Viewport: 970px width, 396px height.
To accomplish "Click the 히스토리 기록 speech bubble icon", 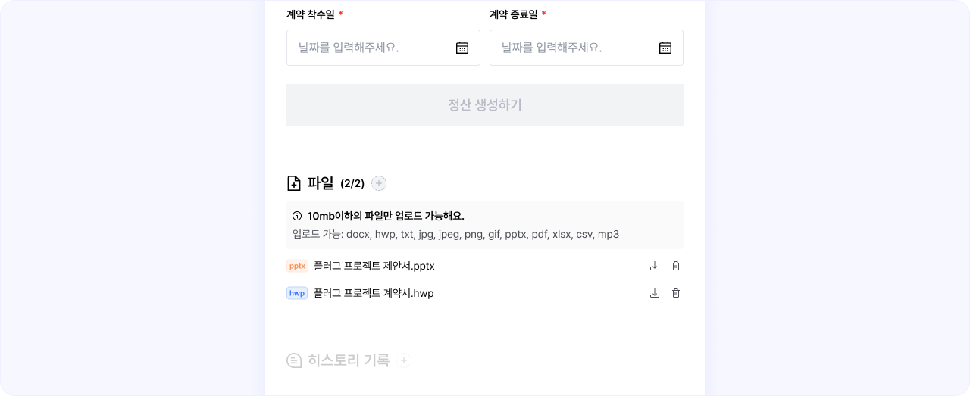I will 294,360.
